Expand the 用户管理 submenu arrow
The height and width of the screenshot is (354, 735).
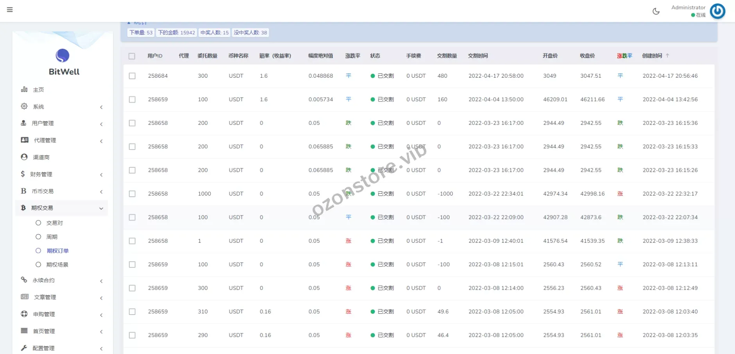click(101, 124)
